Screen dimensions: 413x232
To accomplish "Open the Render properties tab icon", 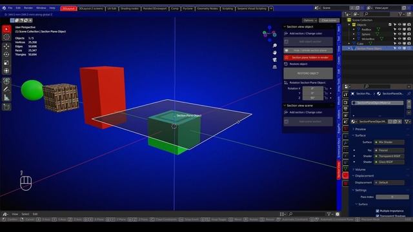I will 346,102.
